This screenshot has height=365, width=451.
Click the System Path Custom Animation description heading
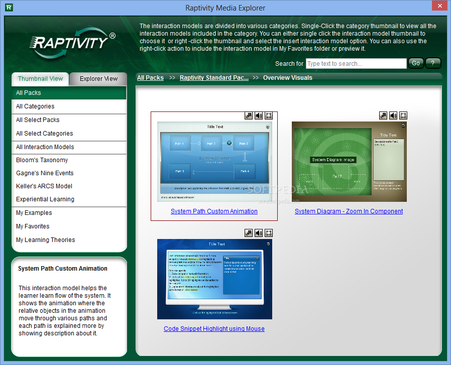(x=63, y=269)
